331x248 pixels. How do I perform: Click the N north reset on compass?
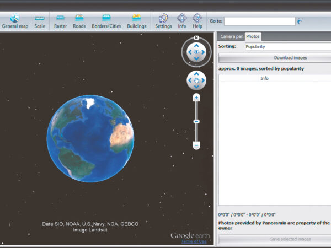196,39
